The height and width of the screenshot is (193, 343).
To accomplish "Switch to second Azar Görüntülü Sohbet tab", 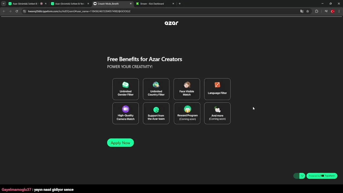I will (70, 4).
